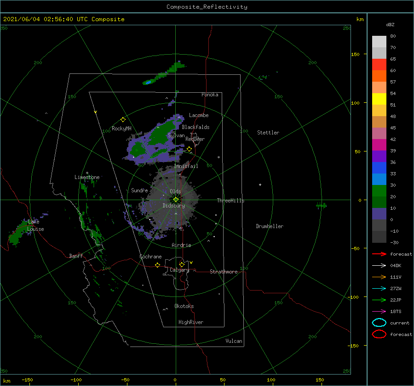414x386 pixels.
Task: Click the magenta 18TS arrow legend icon
Action: (379, 312)
